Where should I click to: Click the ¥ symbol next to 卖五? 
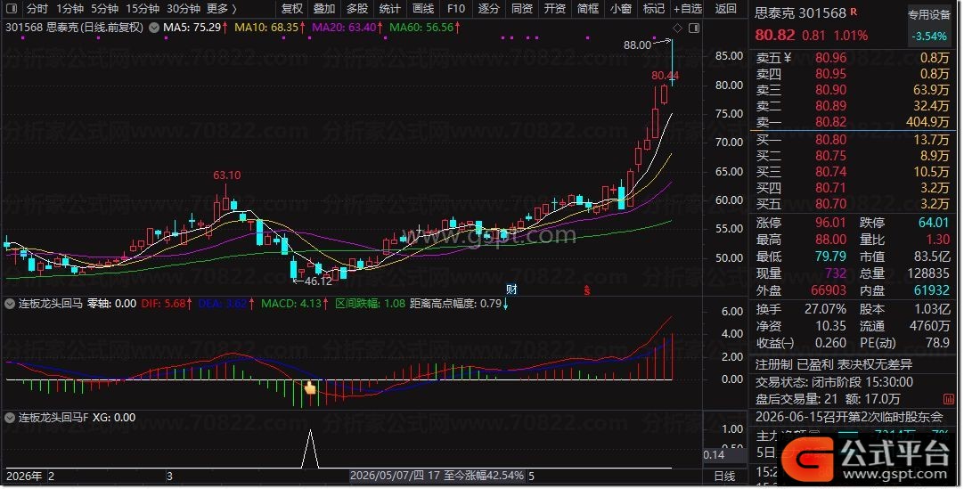pos(788,58)
